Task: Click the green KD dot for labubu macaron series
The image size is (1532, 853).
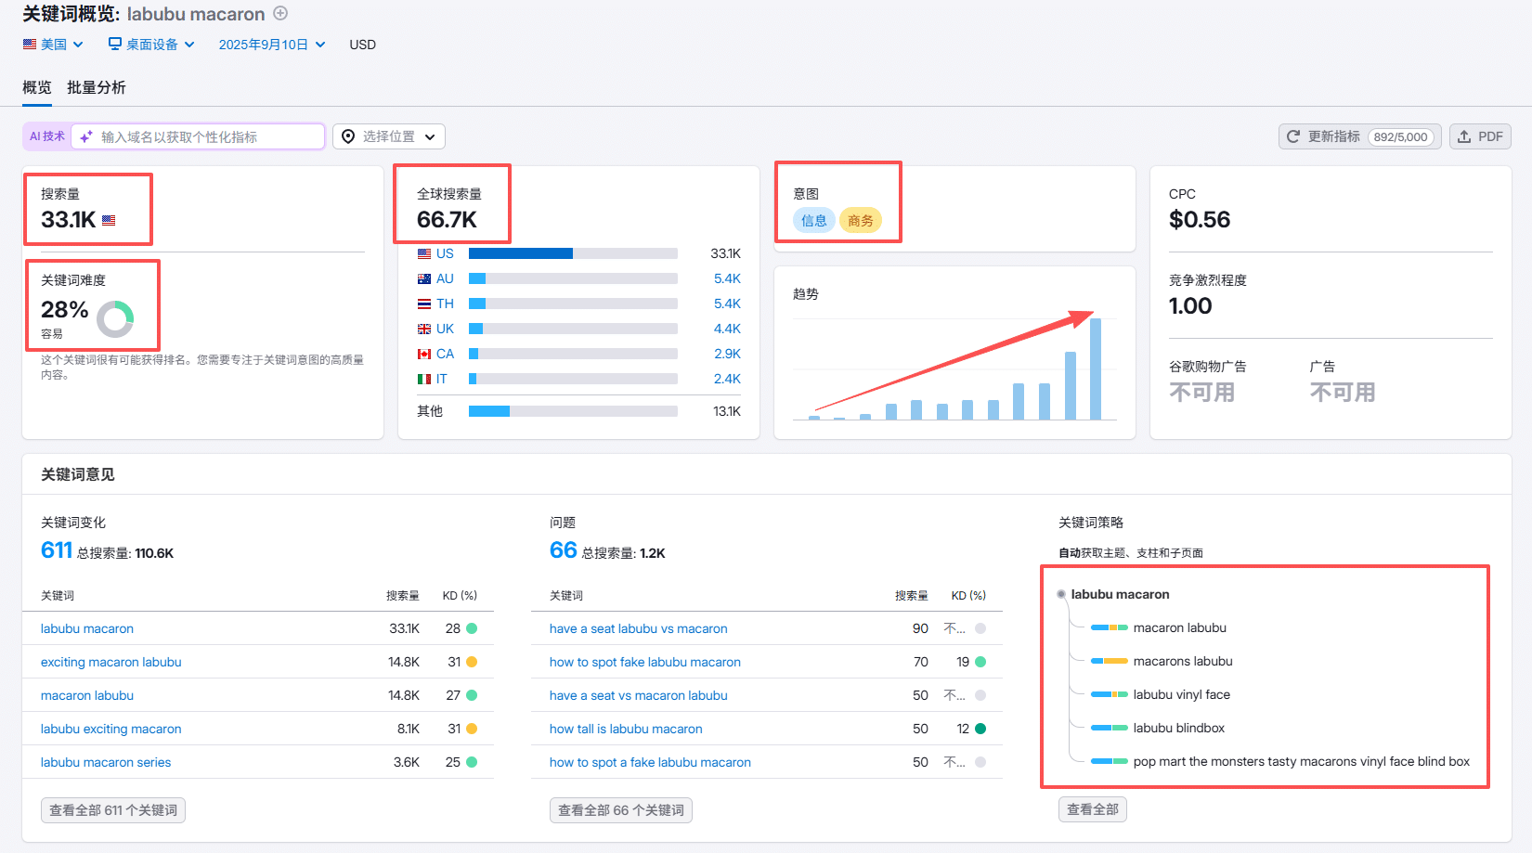Action: [x=472, y=762]
